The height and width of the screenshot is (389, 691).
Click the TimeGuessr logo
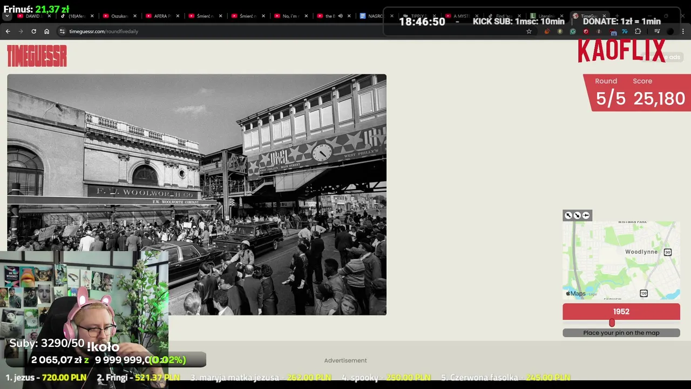(37, 56)
